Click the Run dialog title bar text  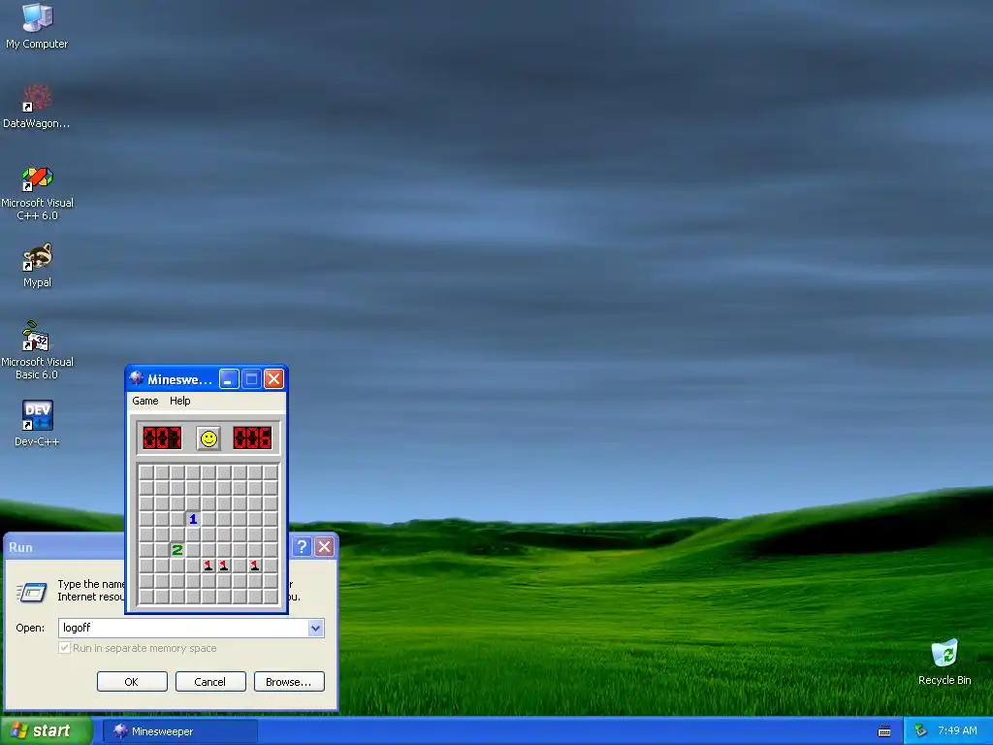click(x=20, y=547)
